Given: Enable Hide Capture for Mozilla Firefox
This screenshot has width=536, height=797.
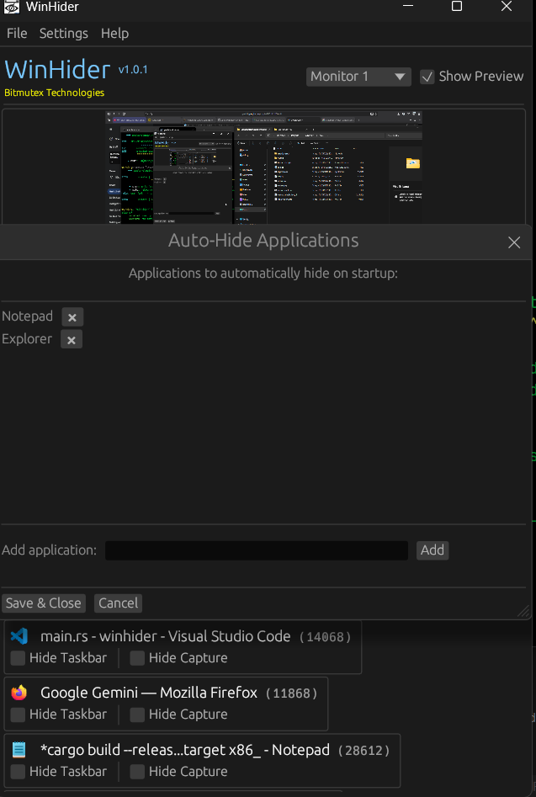Looking at the screenshot, I should (136, 714).
